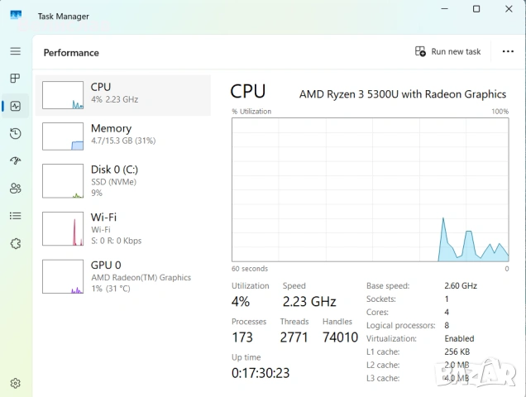Click the % Utilization graph label

point(251,112)
